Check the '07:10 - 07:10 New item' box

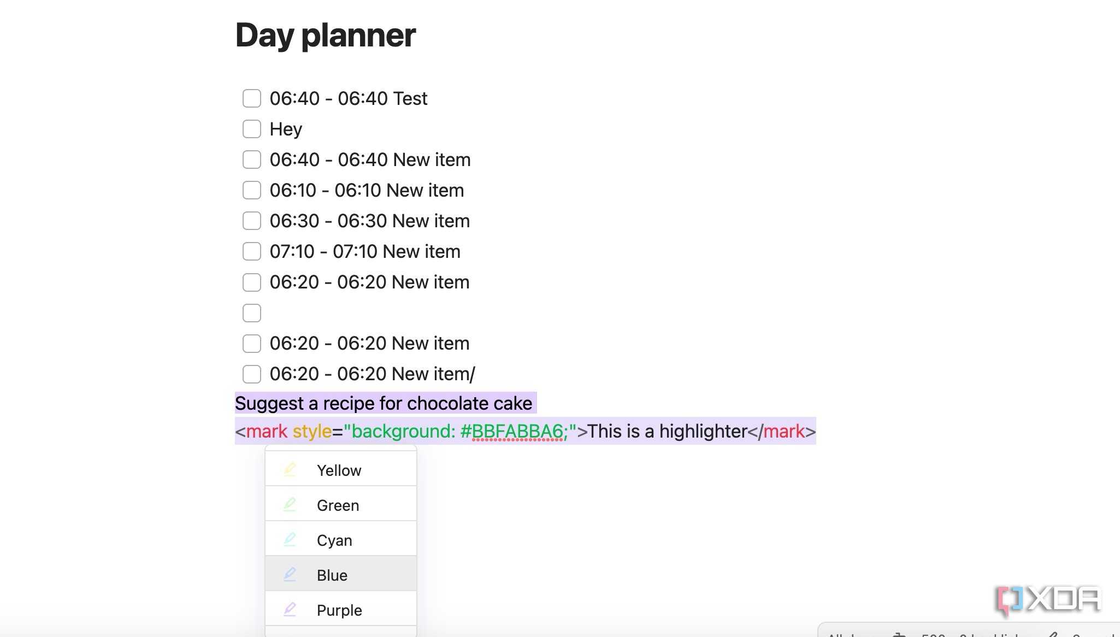coord(252,251)
